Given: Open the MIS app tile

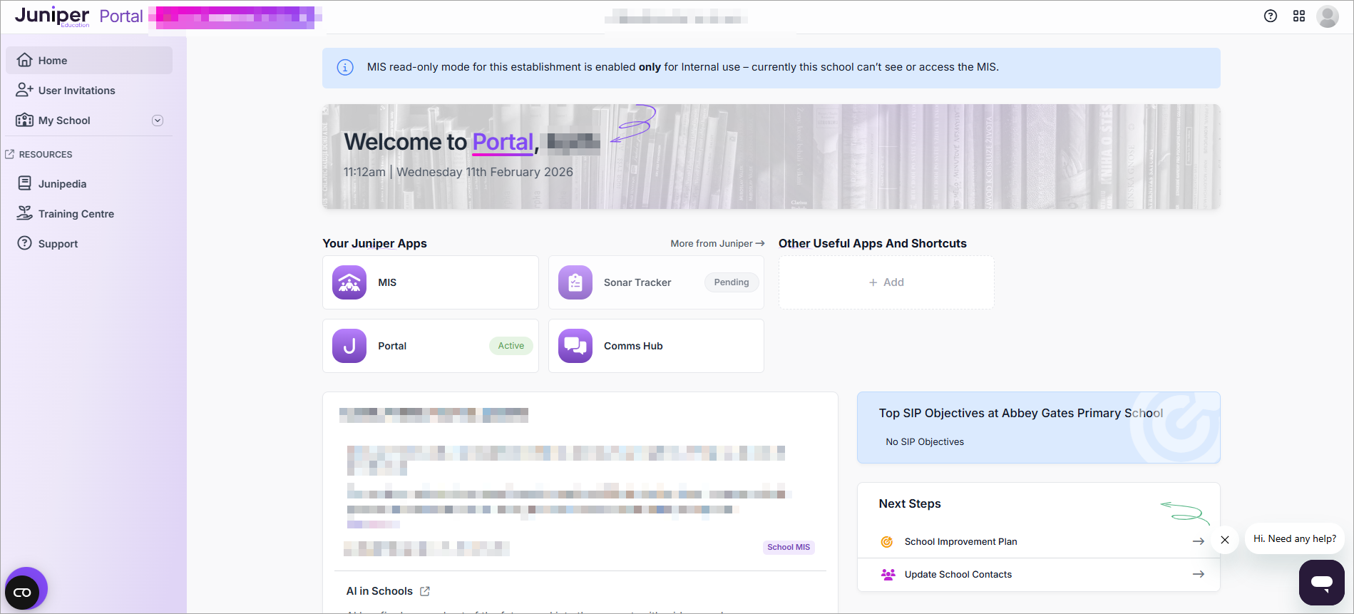Looking at the screenshot, I should coord(430,282).
